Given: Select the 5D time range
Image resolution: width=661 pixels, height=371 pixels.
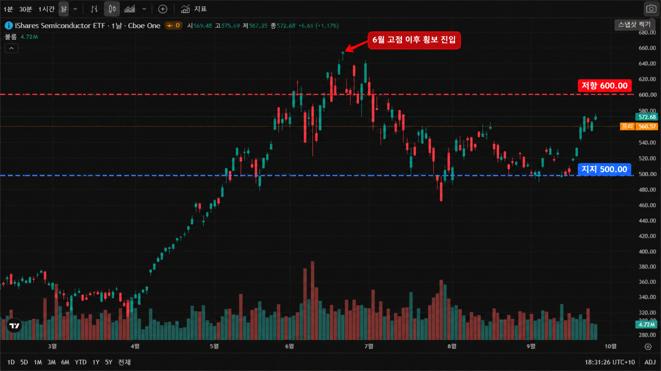Looking at the screenshot, I should tap(24, 362).
